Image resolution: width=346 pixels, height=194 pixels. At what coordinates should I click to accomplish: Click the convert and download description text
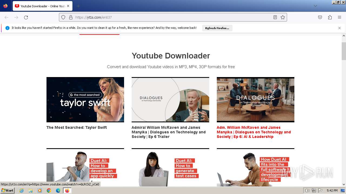coord(171,67)
